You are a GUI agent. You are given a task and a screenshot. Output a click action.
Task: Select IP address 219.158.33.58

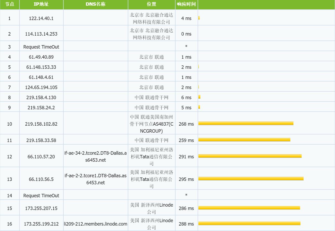[41, 140]
